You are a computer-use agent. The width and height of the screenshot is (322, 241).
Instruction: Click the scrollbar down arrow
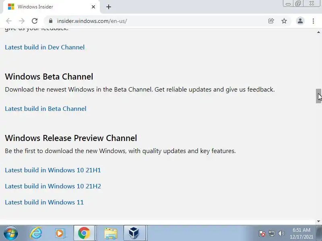318,221
